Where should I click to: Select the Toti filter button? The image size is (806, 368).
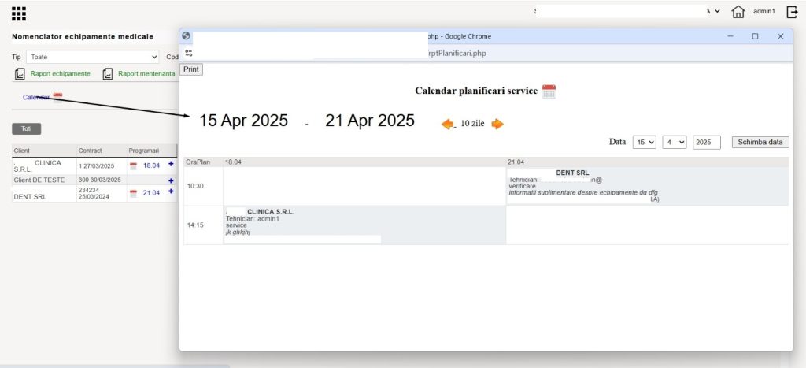(26, 129)
